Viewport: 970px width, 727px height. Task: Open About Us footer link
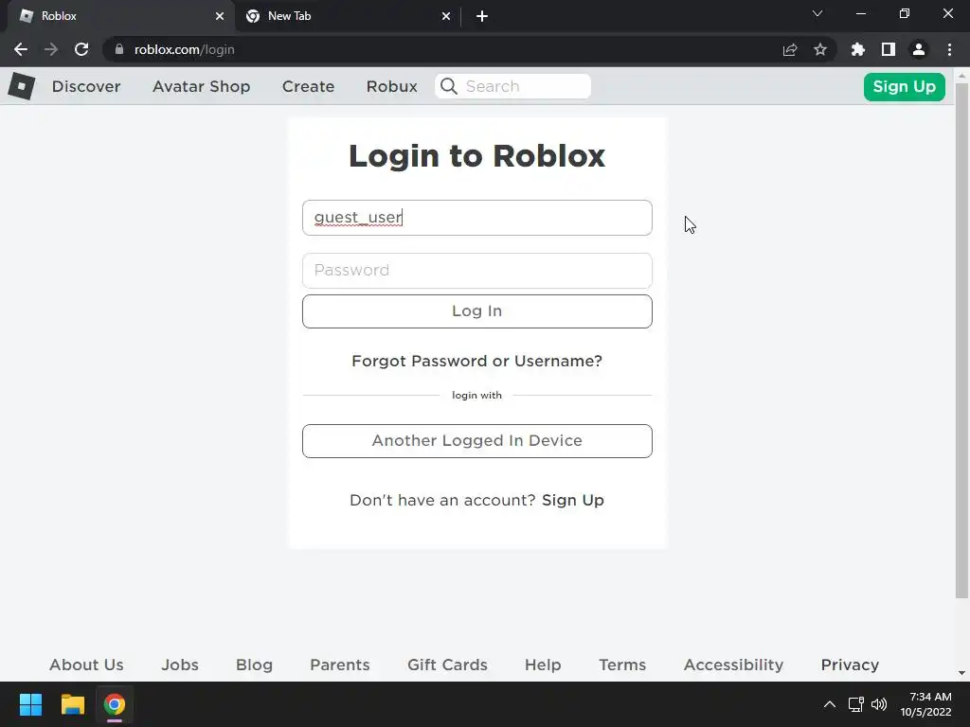click(86, 665)
